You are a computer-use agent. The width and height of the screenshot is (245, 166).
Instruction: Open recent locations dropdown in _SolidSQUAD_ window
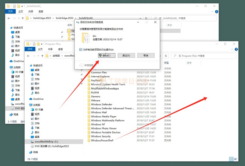tap(19, 18)
